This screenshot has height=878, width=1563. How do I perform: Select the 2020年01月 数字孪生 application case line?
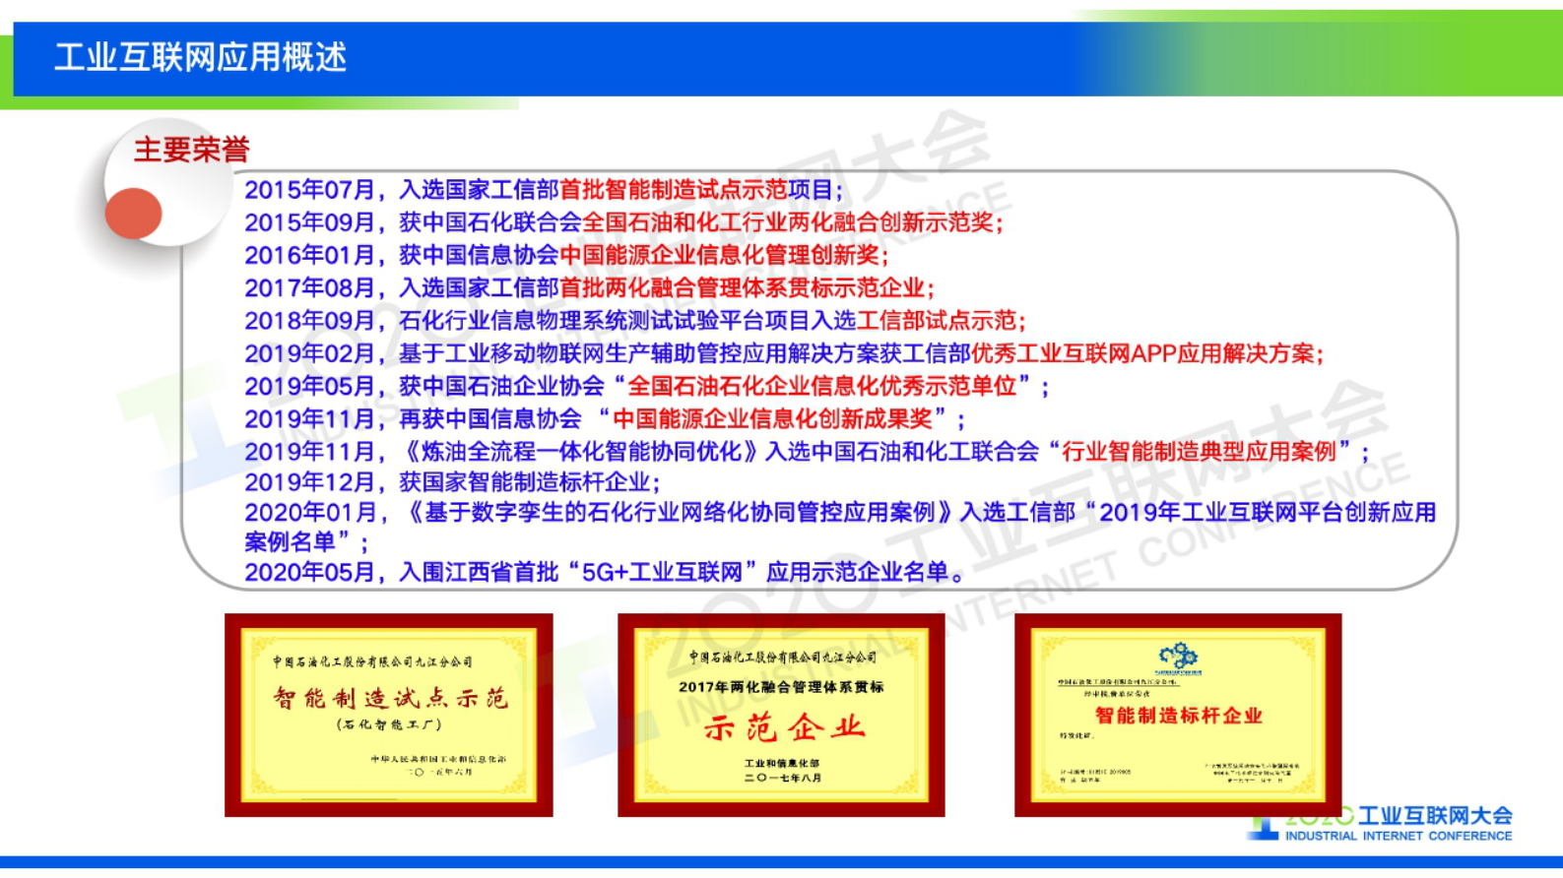pos(840,527)
